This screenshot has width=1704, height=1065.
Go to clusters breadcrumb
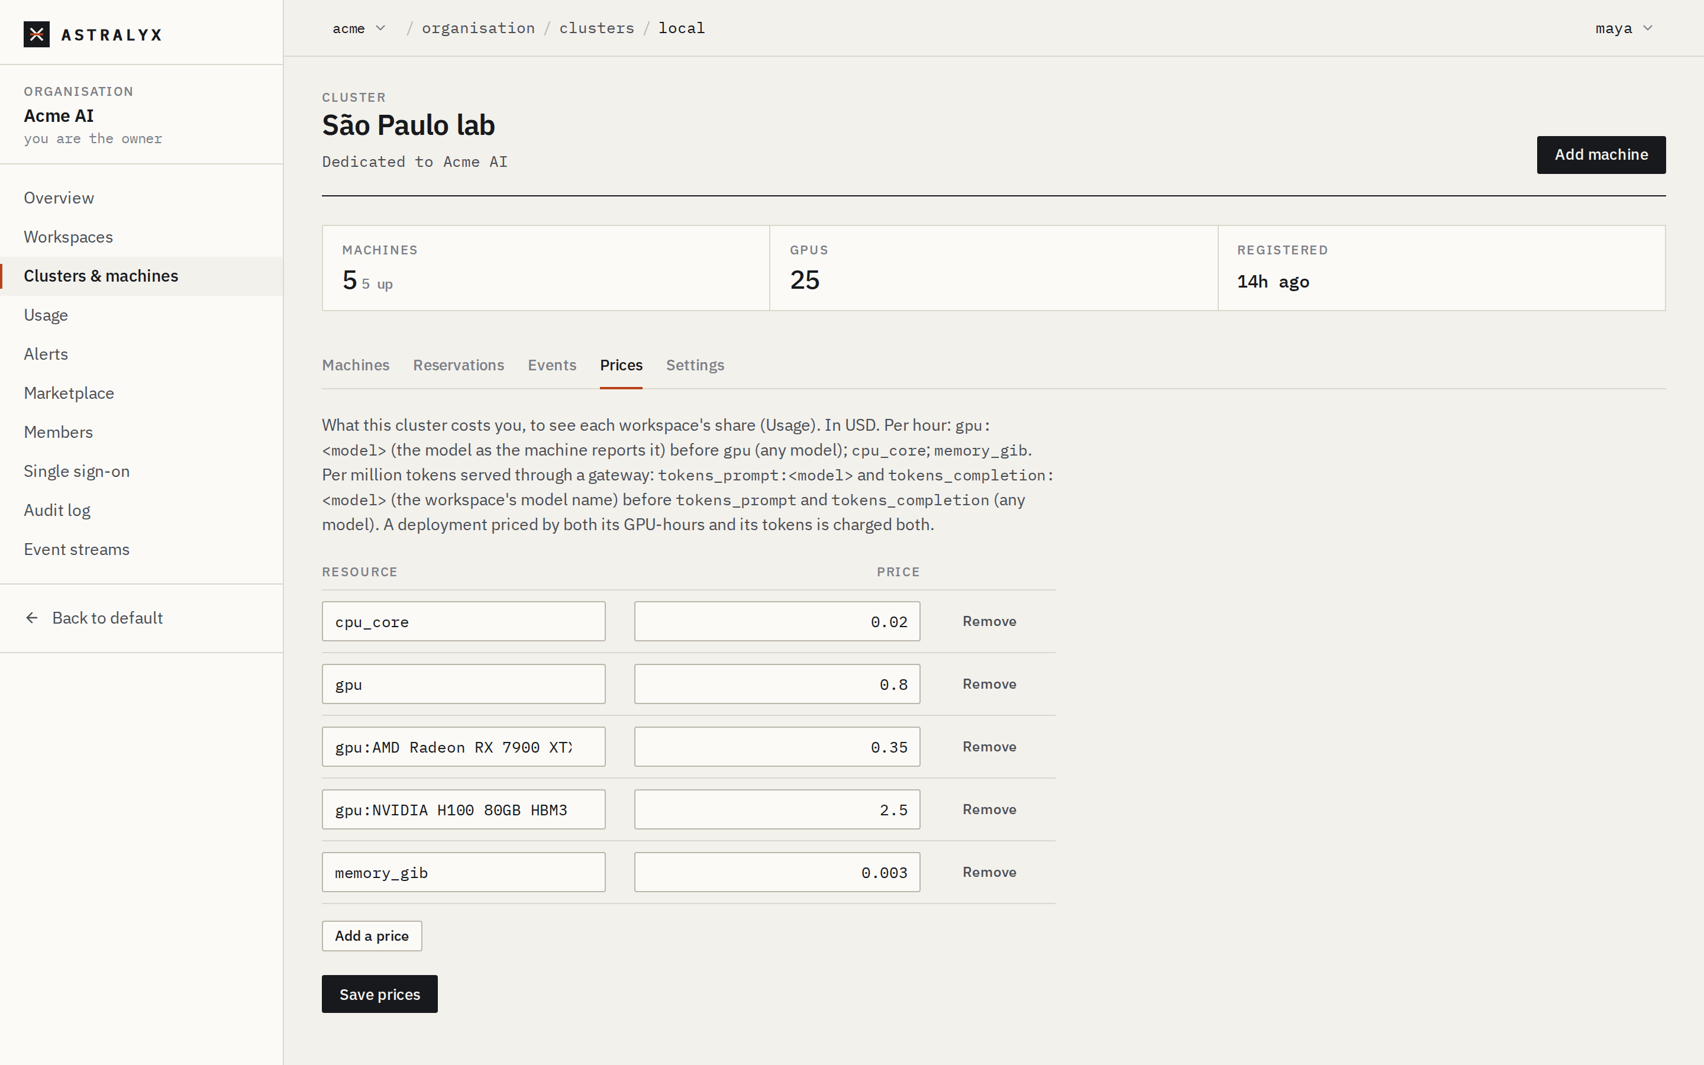coord(596,28)
